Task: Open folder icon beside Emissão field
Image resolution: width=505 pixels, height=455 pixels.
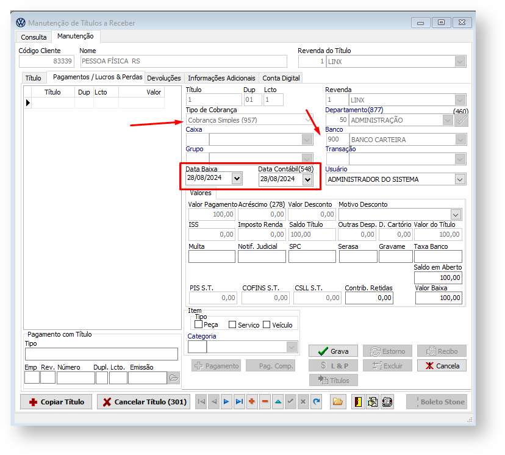Action: pyautogui.click(x=174, y=378)
